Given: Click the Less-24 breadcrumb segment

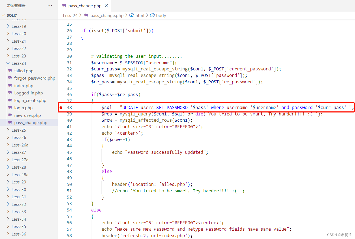Looking at the screenshot, I should [x=70, y=15].
